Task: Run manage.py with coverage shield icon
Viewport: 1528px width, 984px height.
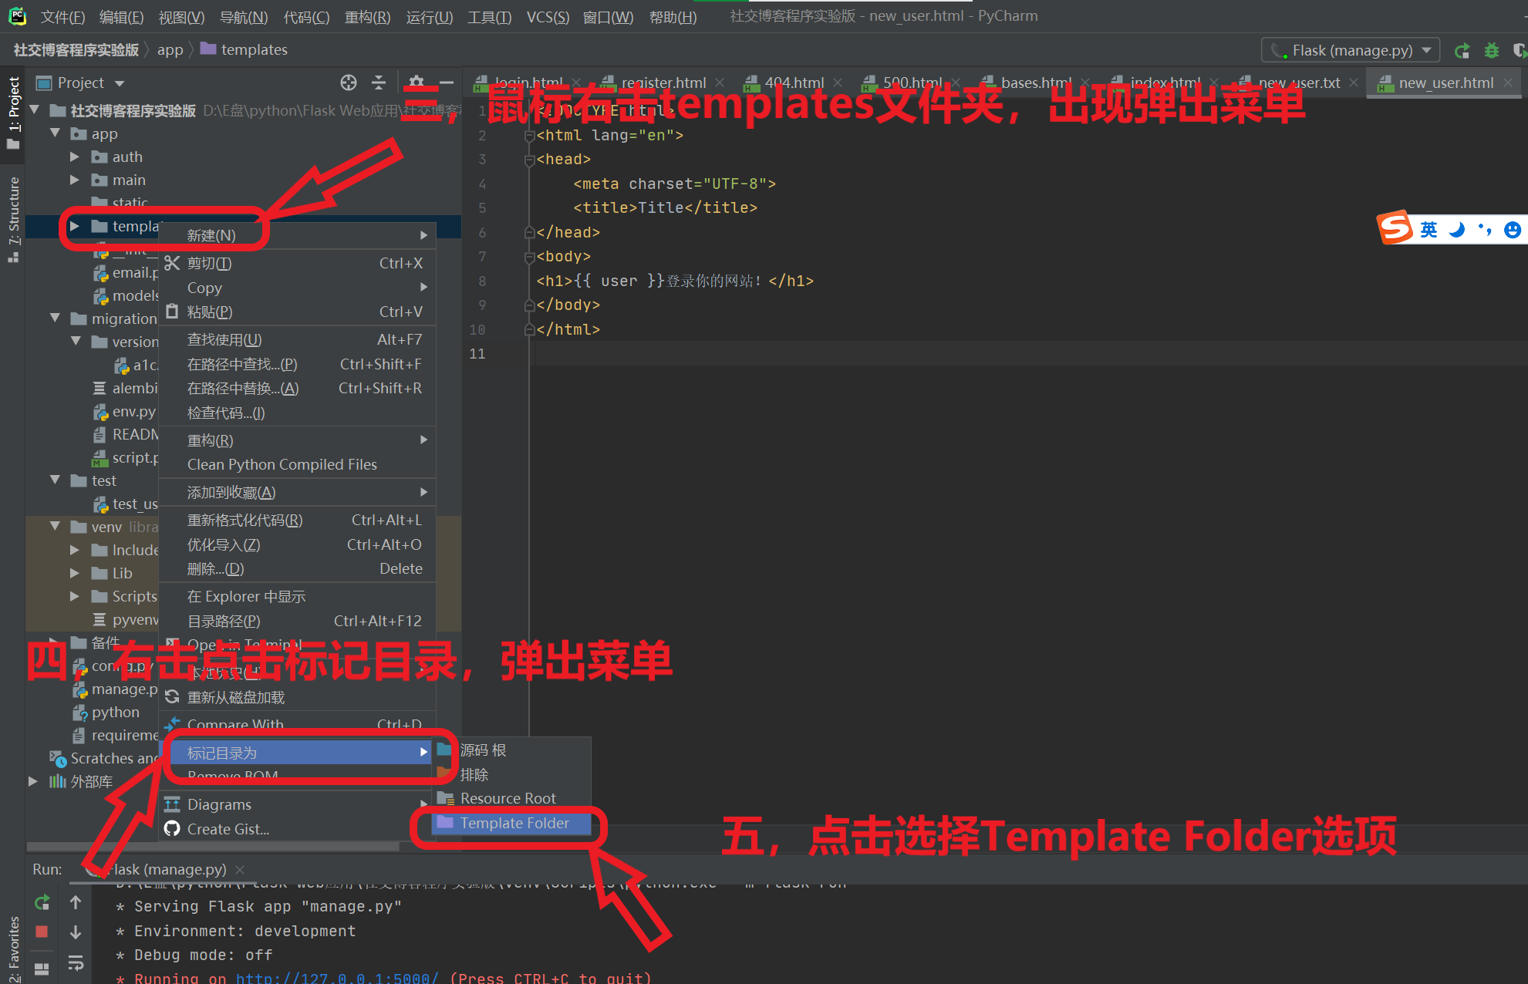Action: click(1520, 50)
